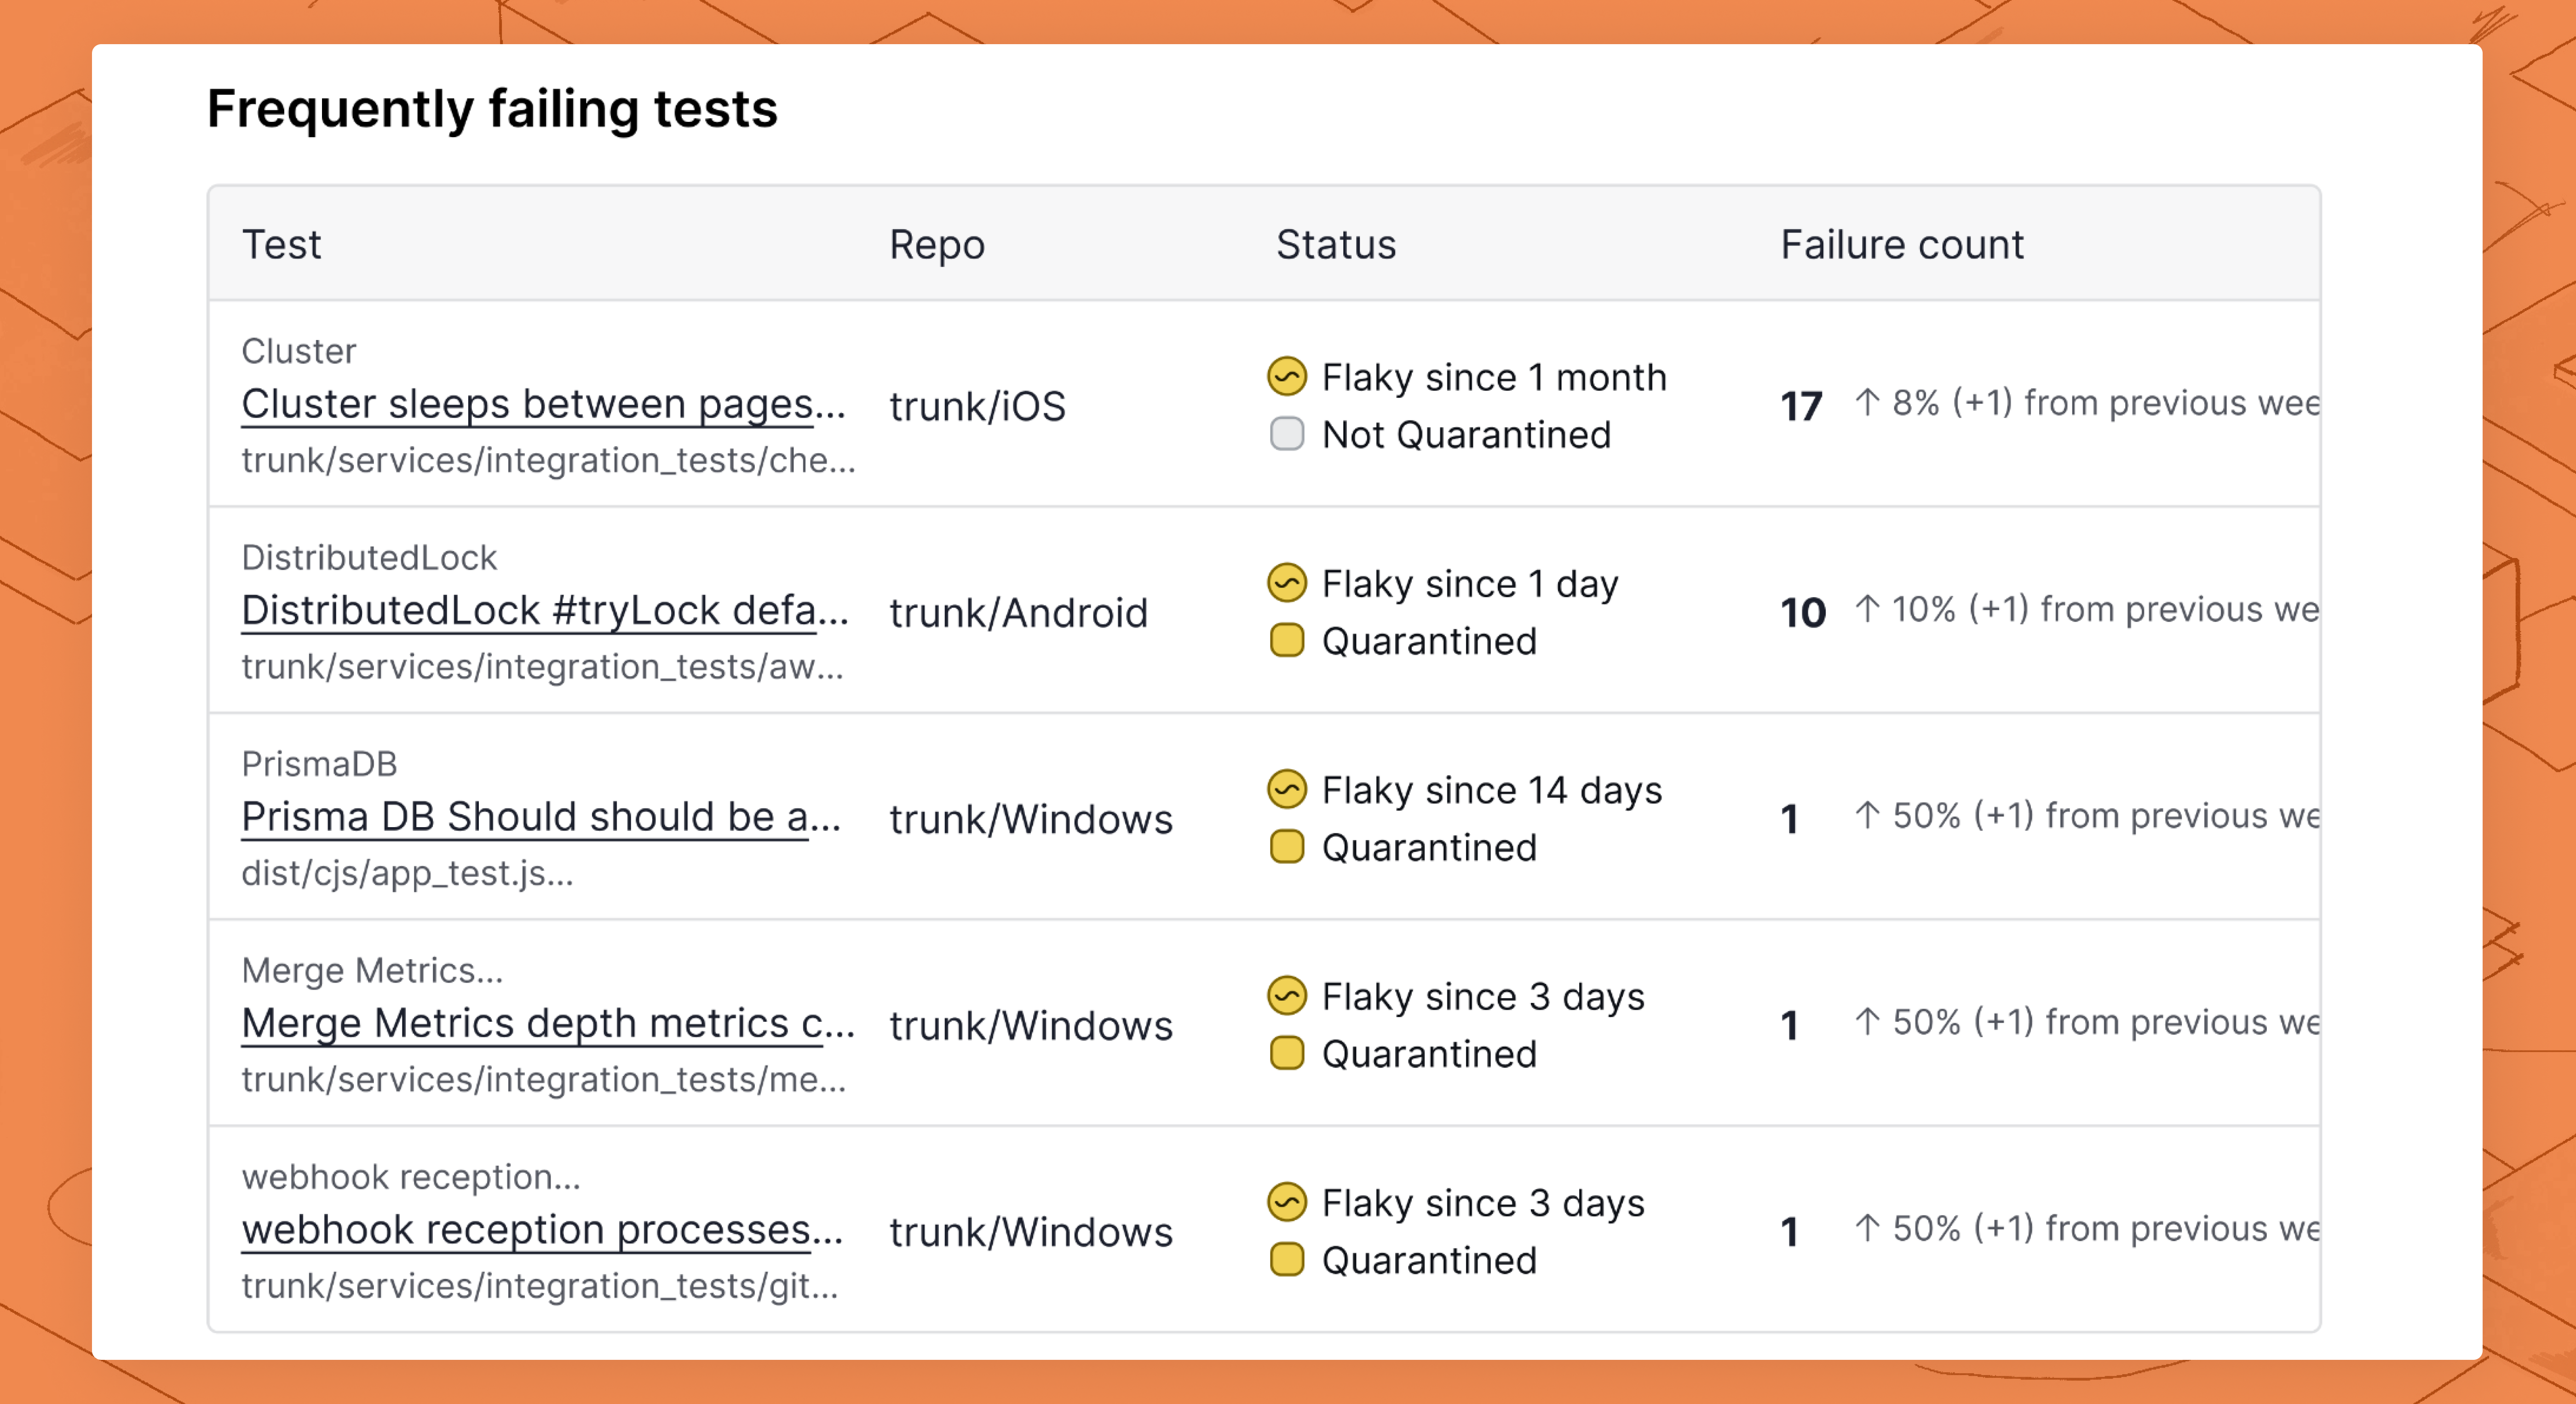Open the 'Merge Metrics depth metrics c...' test link

(548, 1024)
